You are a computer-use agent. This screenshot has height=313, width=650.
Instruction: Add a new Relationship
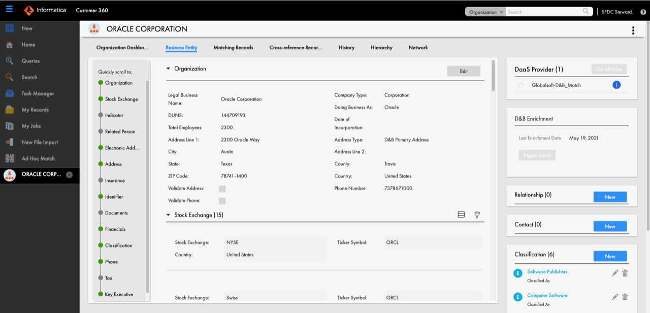610,197
